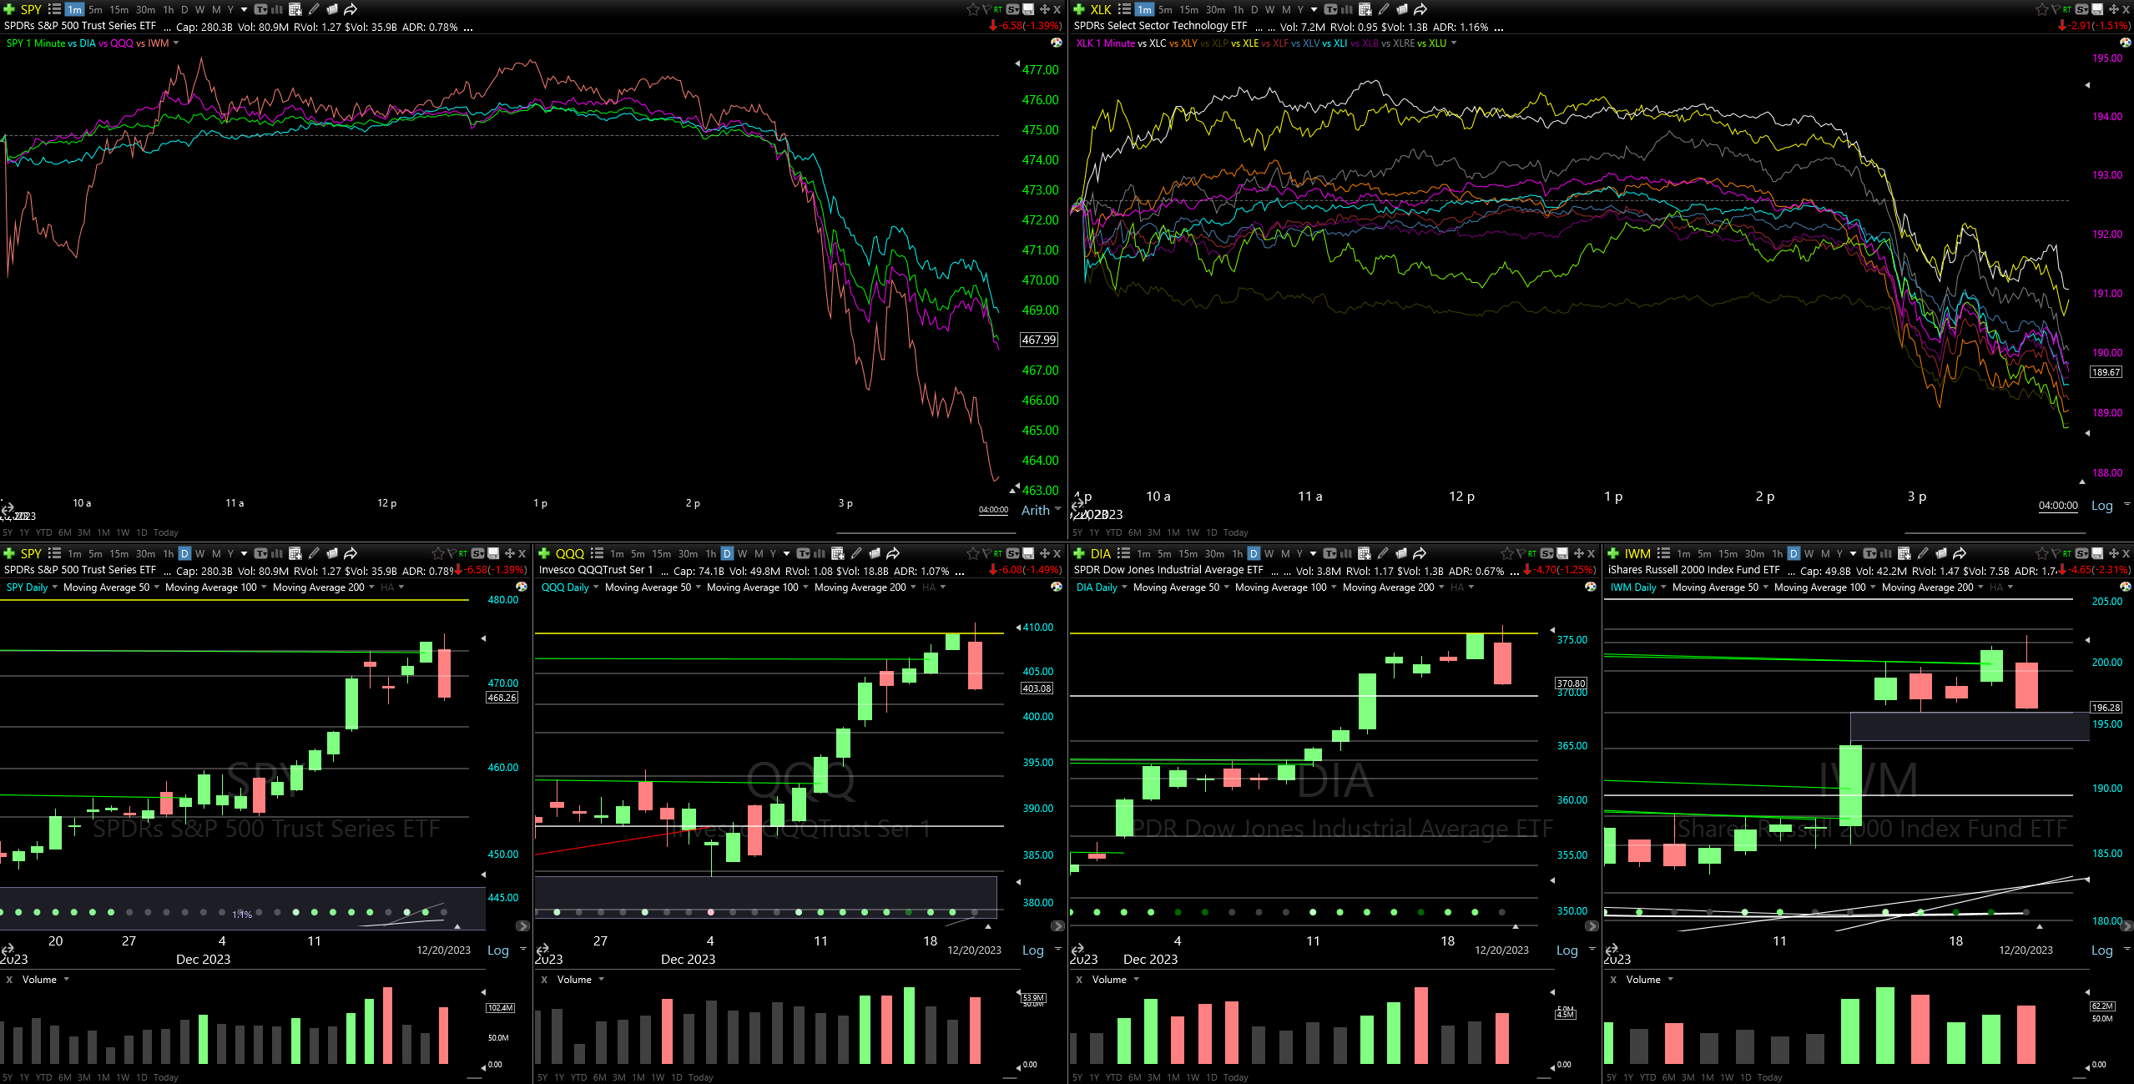This screenshot has width=2134, height=1084.
Task: Click the sort 'S' icon in QQQ chart
Action: click(1012, 553)
